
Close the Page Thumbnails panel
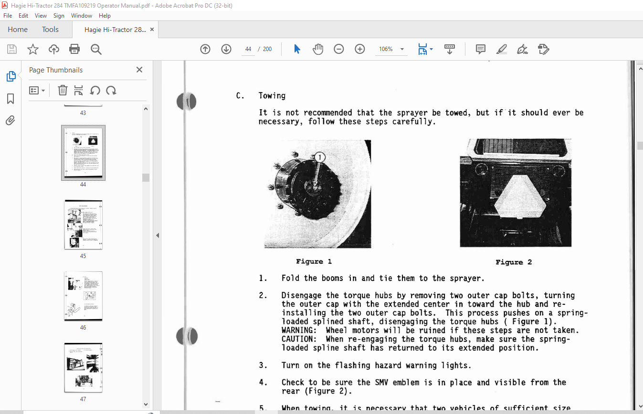tap(139, 70)
